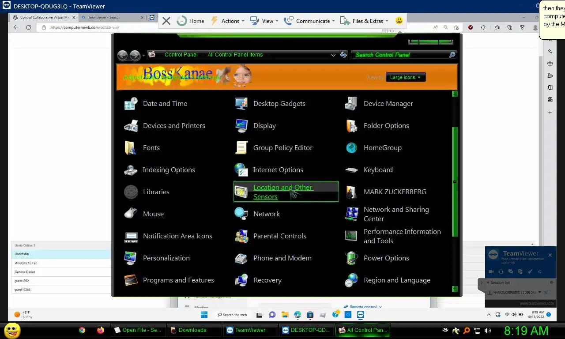This screenshot has height=339, width=565.
Task: Open file transfer icon in TeamViewer panel
Action: point(520,271)
